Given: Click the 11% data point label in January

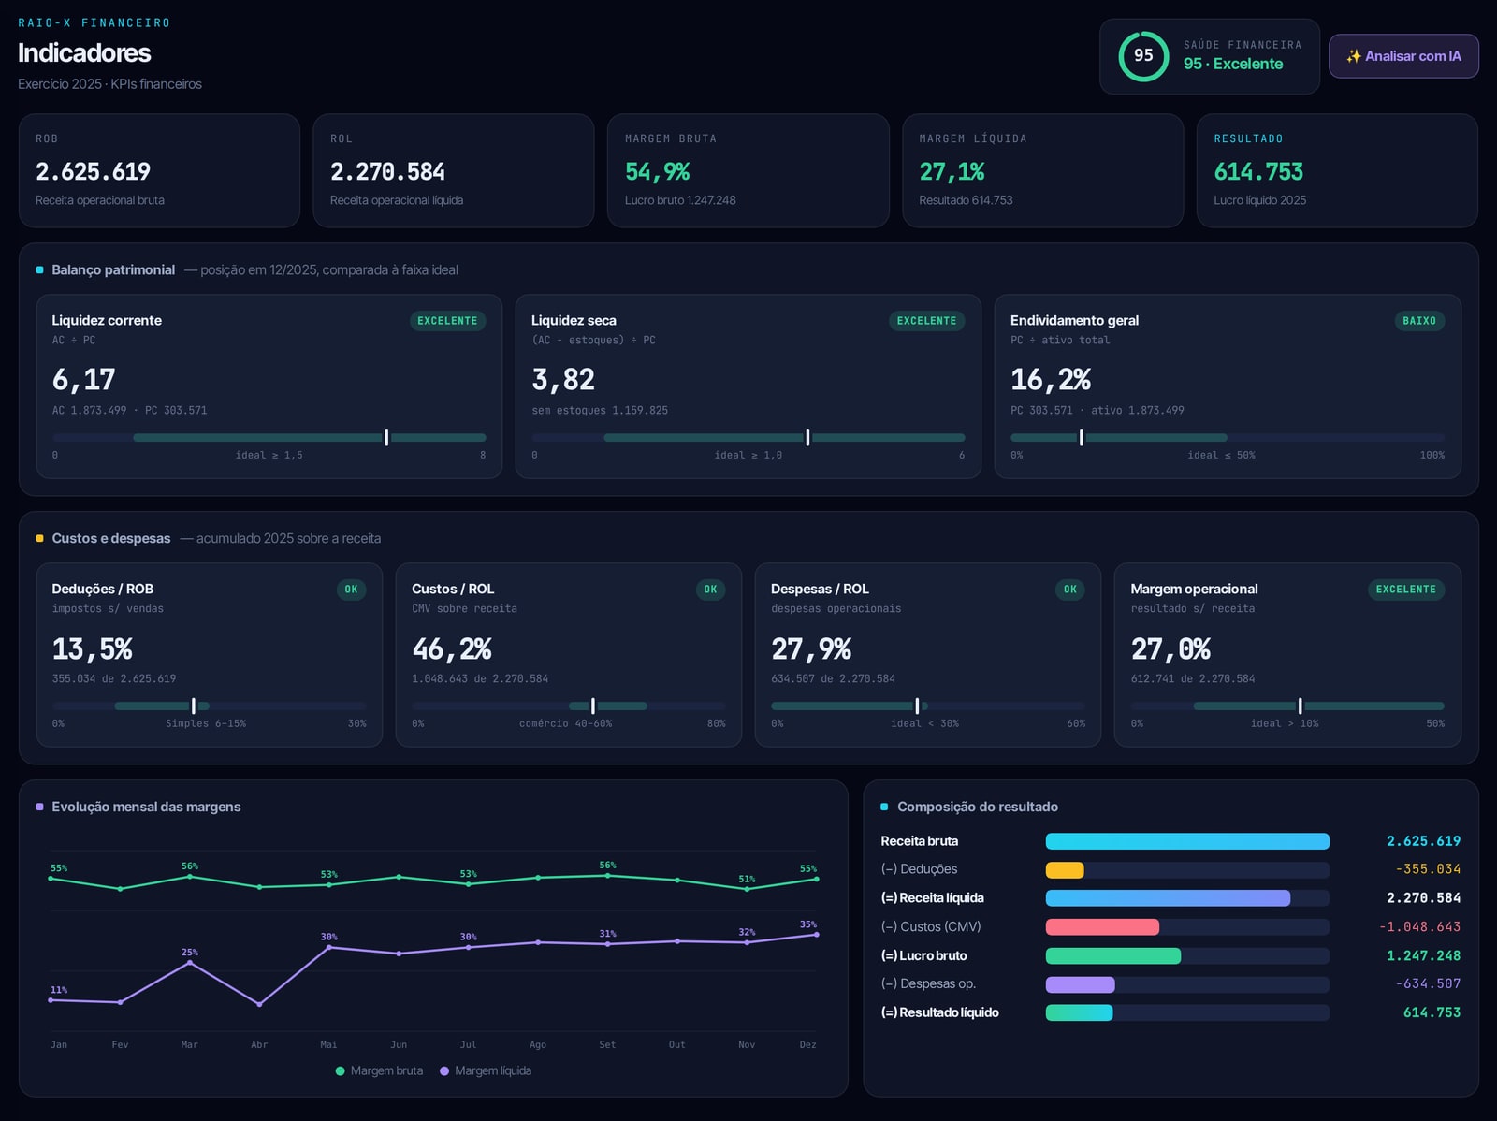Looking at the screenshot, I should pyautogui.click(x=59, y=990).
